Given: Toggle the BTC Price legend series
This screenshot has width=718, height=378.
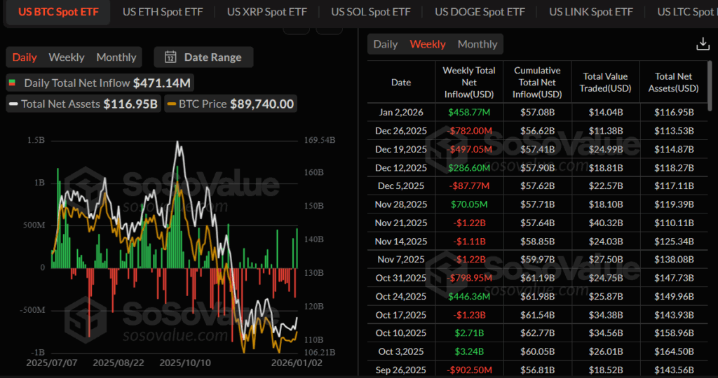Looking at the screenshot, I should (x=230, y=104).
